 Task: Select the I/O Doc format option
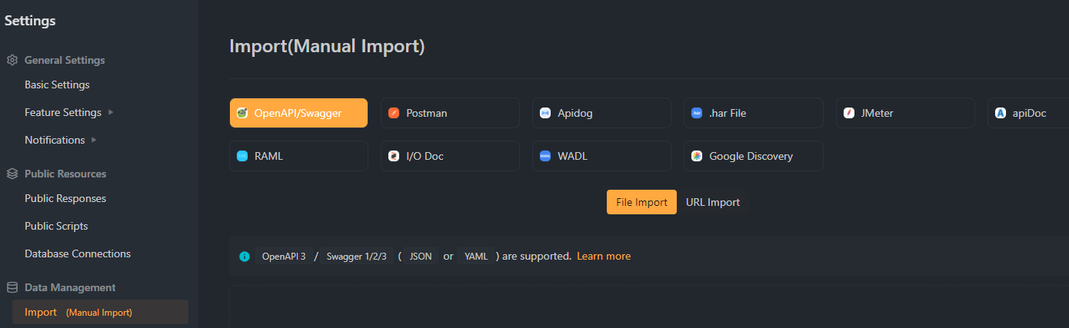pyautogui.click(x=450, y=156)
